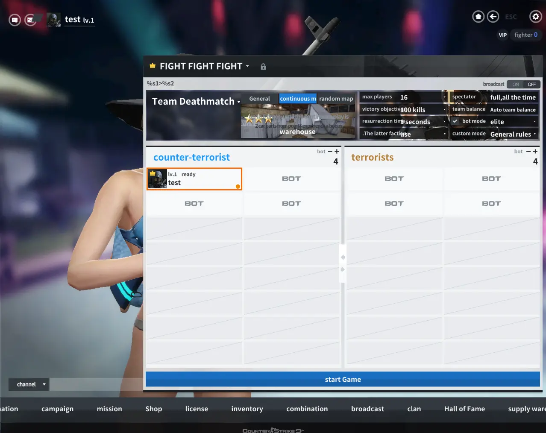The image size is (546, 433).
Task: Open the Hall of Fame menu
Action: tap(464, 409)
